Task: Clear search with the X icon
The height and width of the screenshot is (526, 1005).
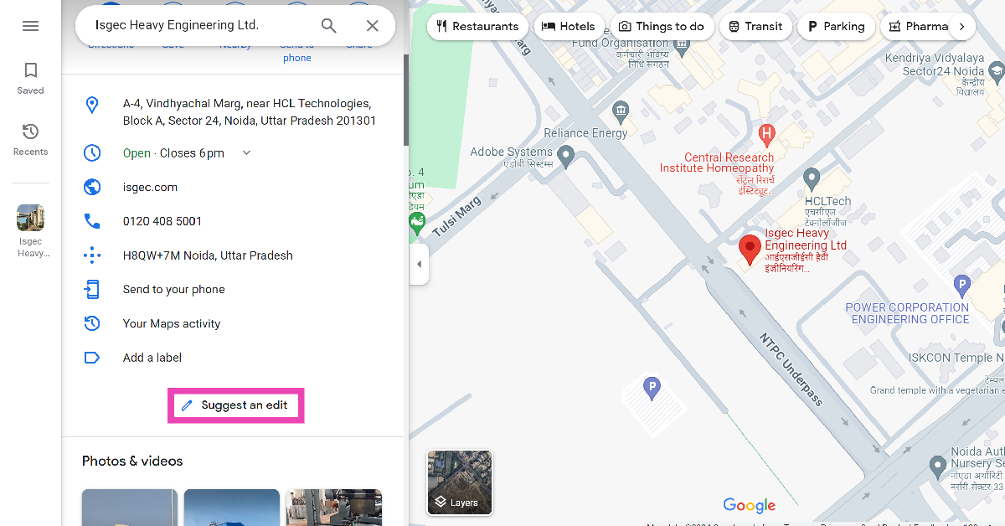Action: point(373,26)
